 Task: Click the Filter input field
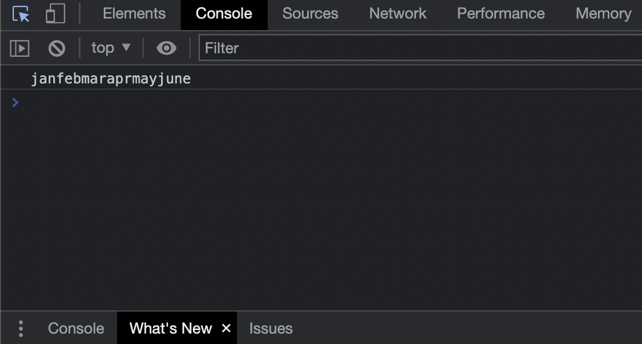pos(420,48)
